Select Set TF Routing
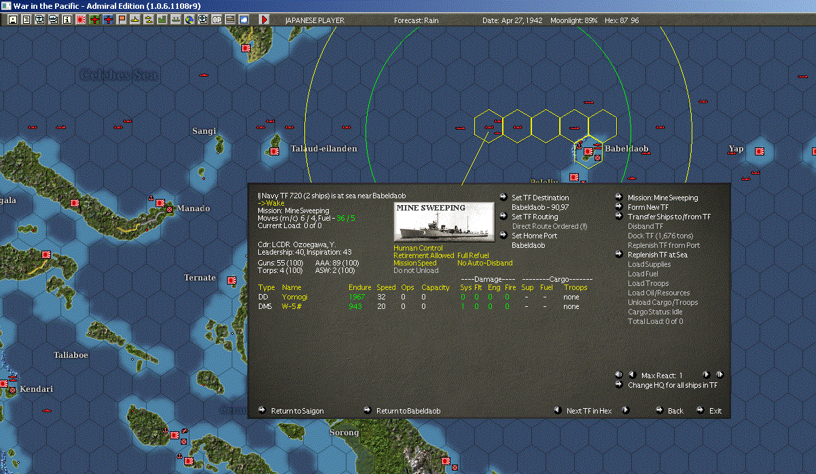Viewport: 816px width, 474px height. pyautogui.click(x=535, y=217)
